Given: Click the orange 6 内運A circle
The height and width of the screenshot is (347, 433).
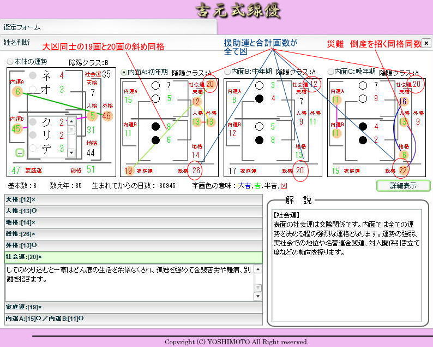Looking at the screenshot, I should (x=18, y=92).
